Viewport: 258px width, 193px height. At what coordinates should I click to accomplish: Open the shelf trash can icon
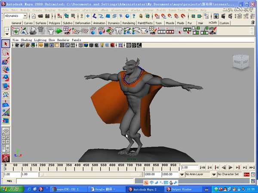pos(253,22)
